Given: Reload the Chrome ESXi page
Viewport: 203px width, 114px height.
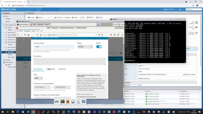Looking at the screenshot, I should (x=9, y=6).
